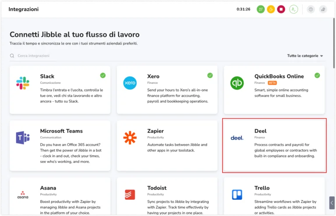This screenshot has height=216, width=336.
Task: Click the Microsoft Teams logo icon
Action: point(23,138)
